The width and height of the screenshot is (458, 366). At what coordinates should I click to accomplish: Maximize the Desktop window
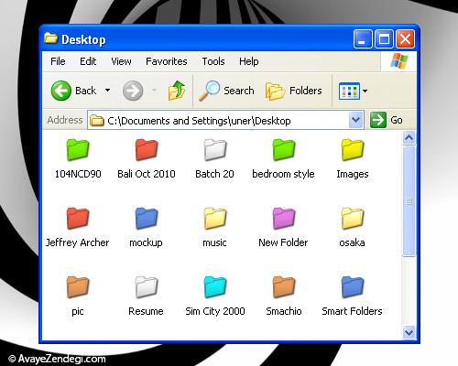384,38
